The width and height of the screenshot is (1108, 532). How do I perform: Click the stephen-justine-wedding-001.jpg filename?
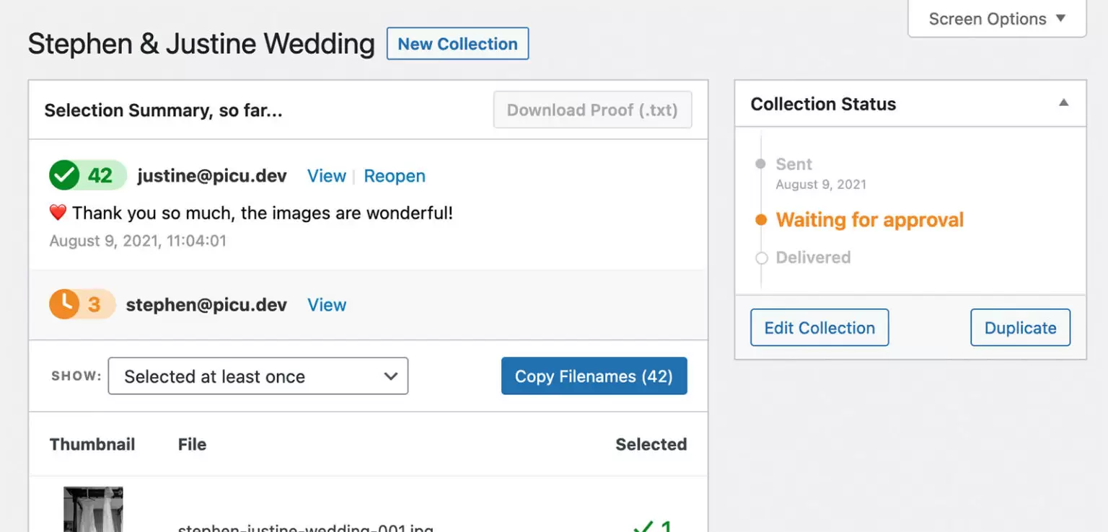point(306,528)
